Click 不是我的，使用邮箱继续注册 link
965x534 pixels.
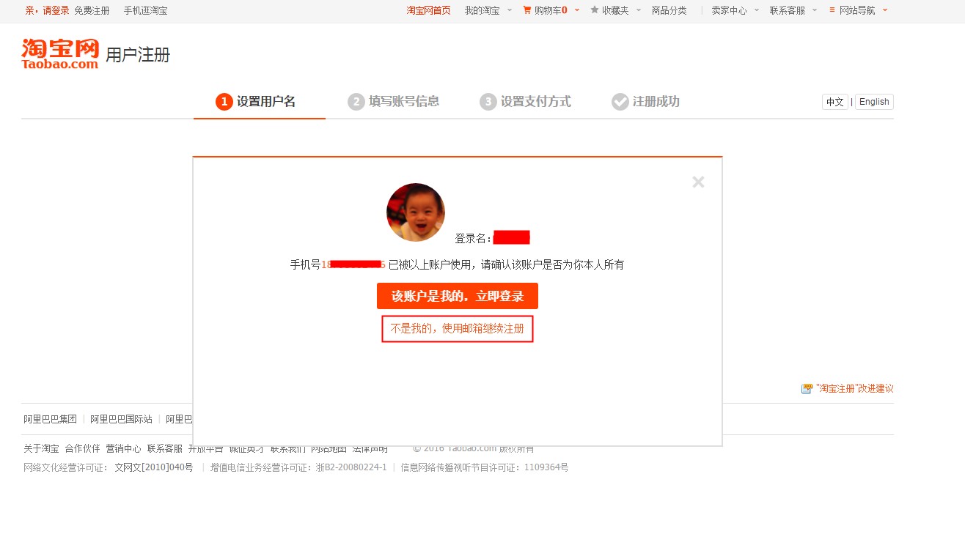[x=457, y=328]
